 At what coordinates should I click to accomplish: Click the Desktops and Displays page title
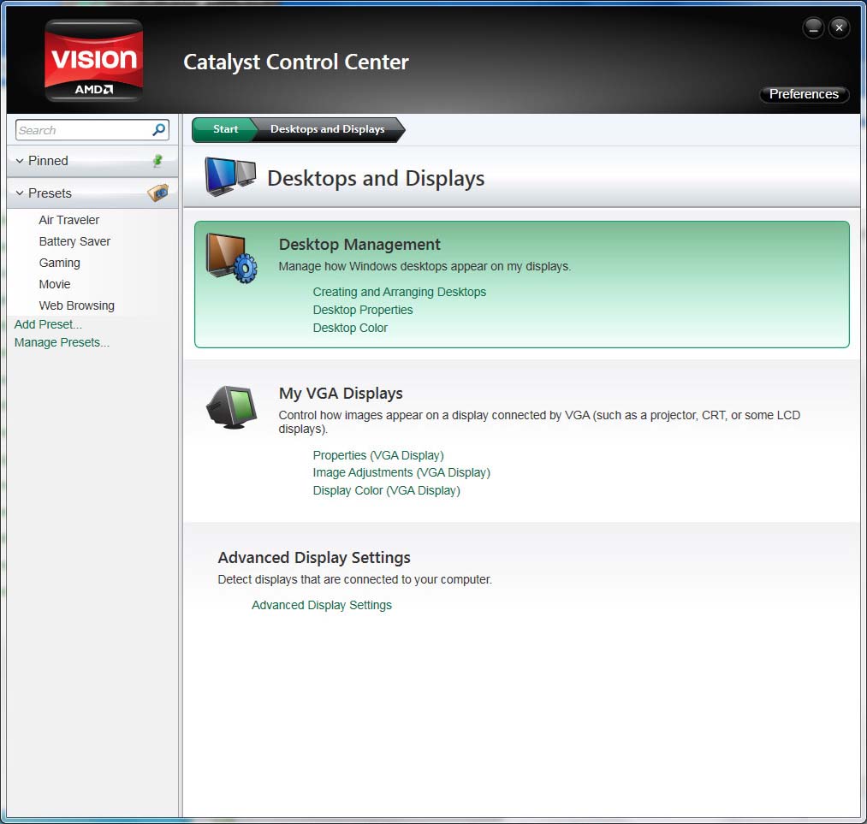point(376,179)
